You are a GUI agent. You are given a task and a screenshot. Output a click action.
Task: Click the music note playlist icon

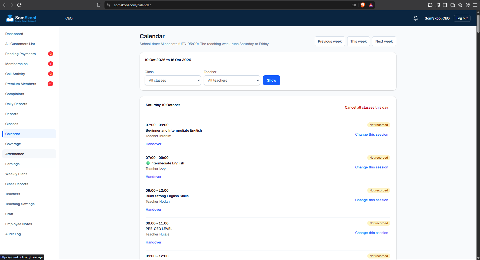click(438, 5)
